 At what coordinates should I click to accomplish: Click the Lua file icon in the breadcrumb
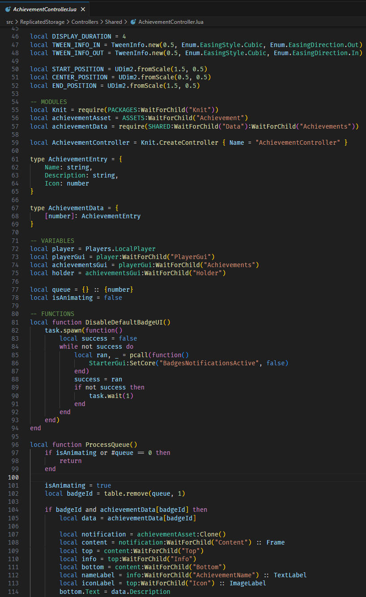coord(133,22)
